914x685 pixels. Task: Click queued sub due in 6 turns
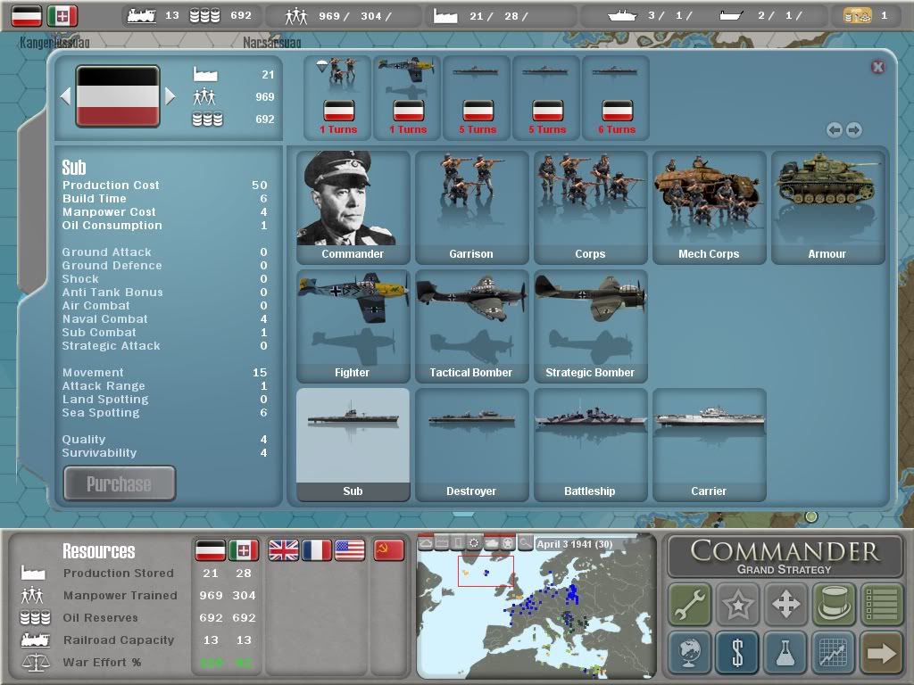pyautogui.click(x=616, y=98)
